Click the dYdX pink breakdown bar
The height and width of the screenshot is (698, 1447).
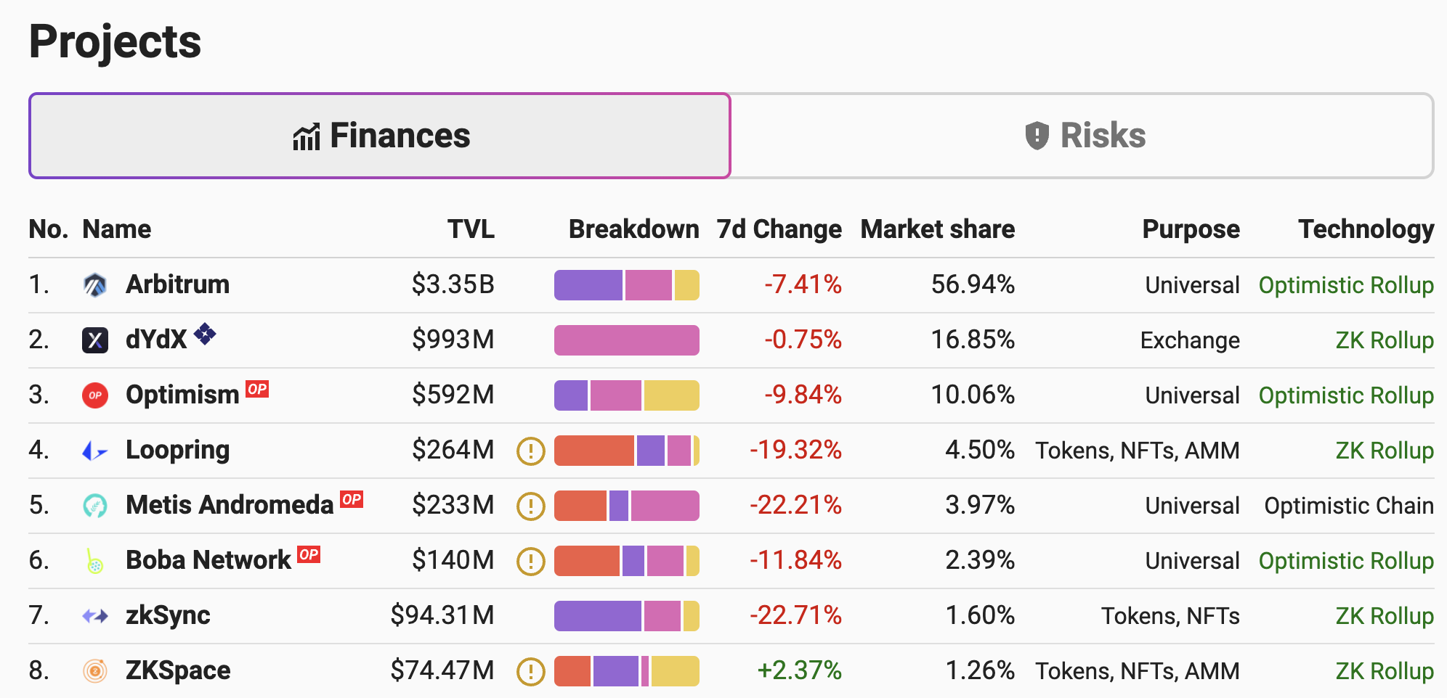point(627,340)
